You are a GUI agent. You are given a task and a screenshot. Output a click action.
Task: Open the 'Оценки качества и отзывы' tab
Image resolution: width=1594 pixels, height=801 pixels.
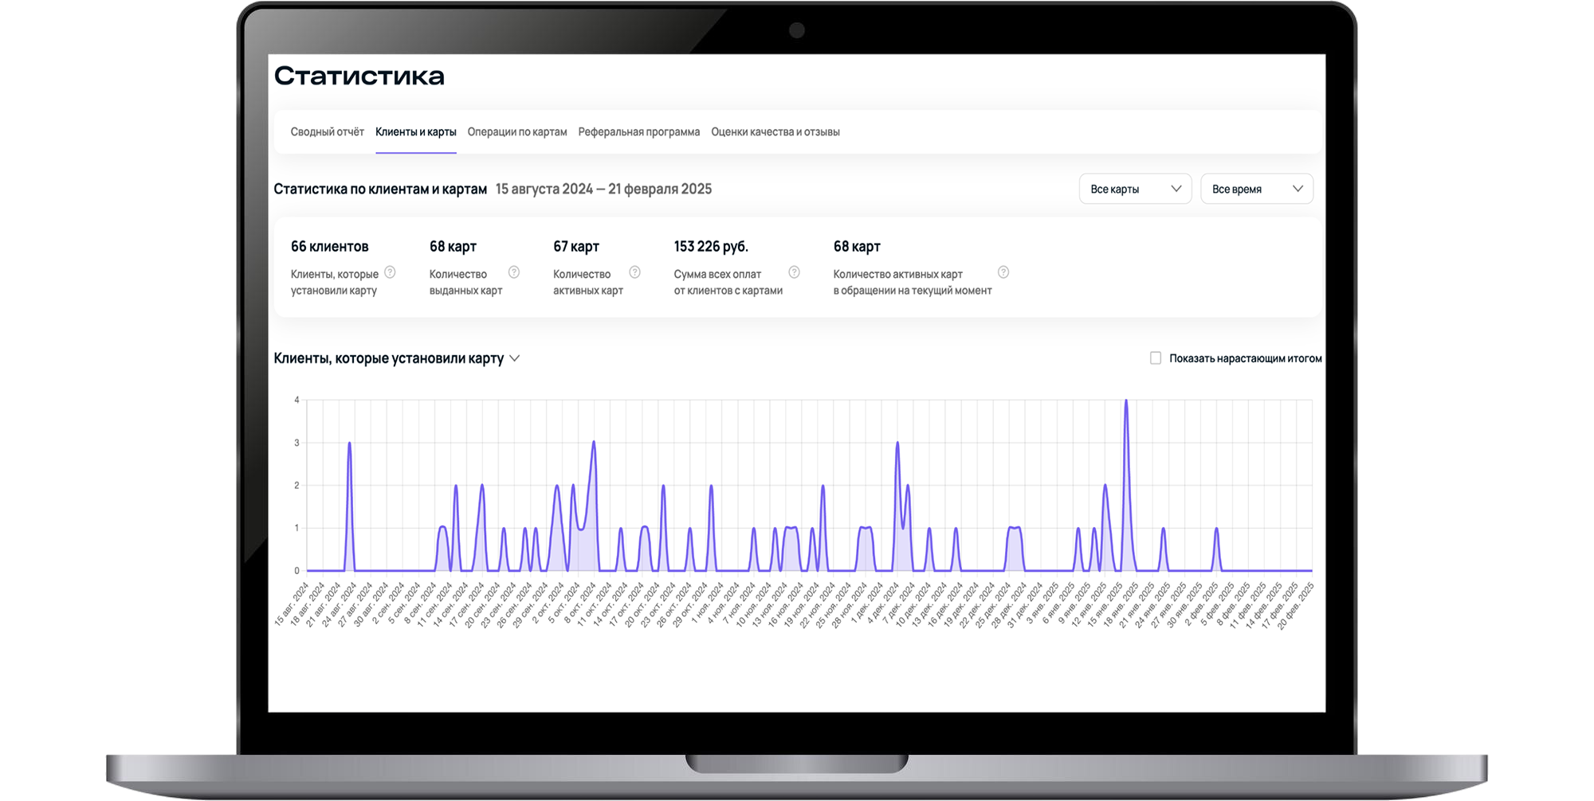pyautogui.click(x=775, y=132)
